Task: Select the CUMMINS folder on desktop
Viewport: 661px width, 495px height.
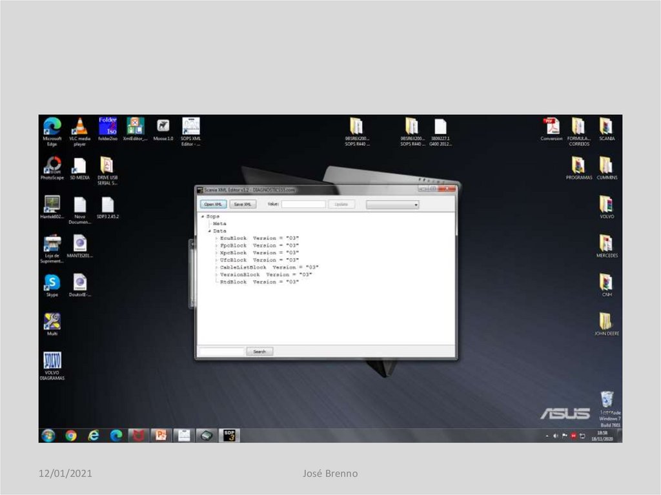Action: pos(607,168)
